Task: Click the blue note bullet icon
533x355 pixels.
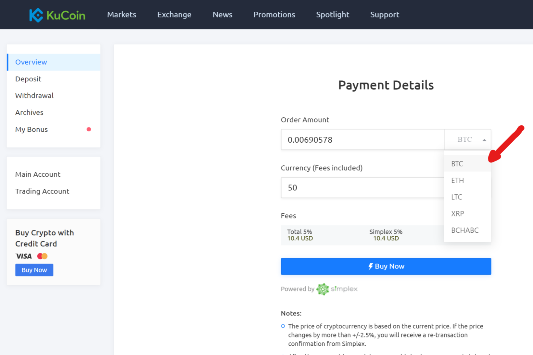Action: coord(282,326)
